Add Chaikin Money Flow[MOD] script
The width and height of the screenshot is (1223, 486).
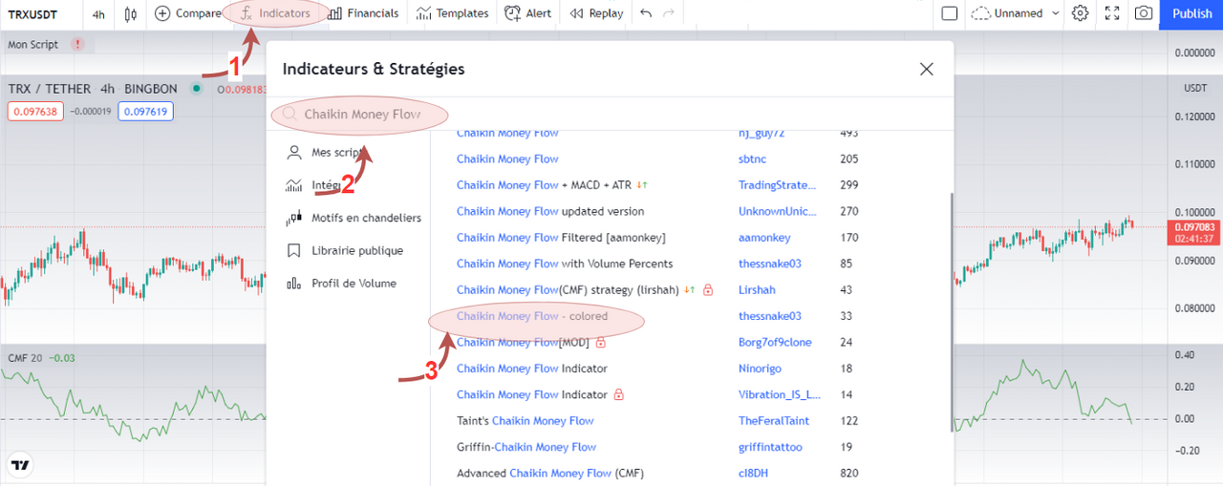click(523, 342)
